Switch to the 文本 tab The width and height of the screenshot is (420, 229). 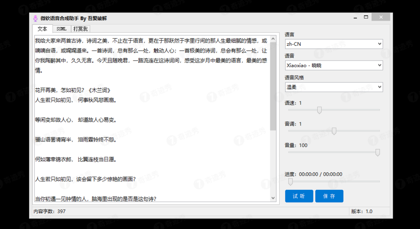(42, 29)
